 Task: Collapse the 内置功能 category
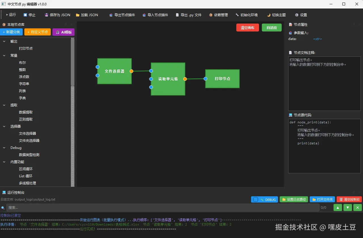(4, 162)
